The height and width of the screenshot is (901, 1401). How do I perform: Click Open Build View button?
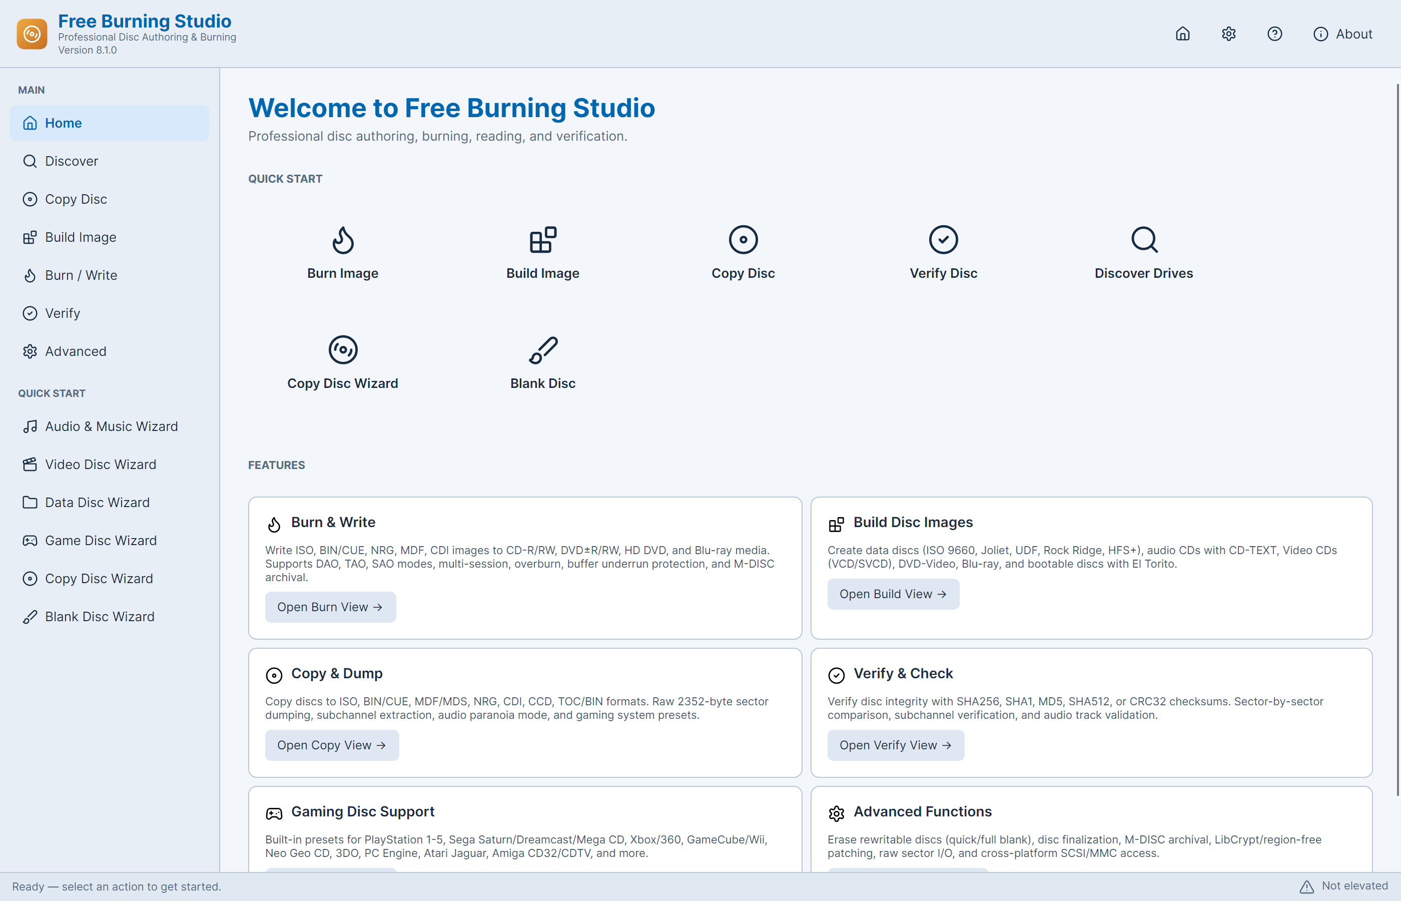893,594
